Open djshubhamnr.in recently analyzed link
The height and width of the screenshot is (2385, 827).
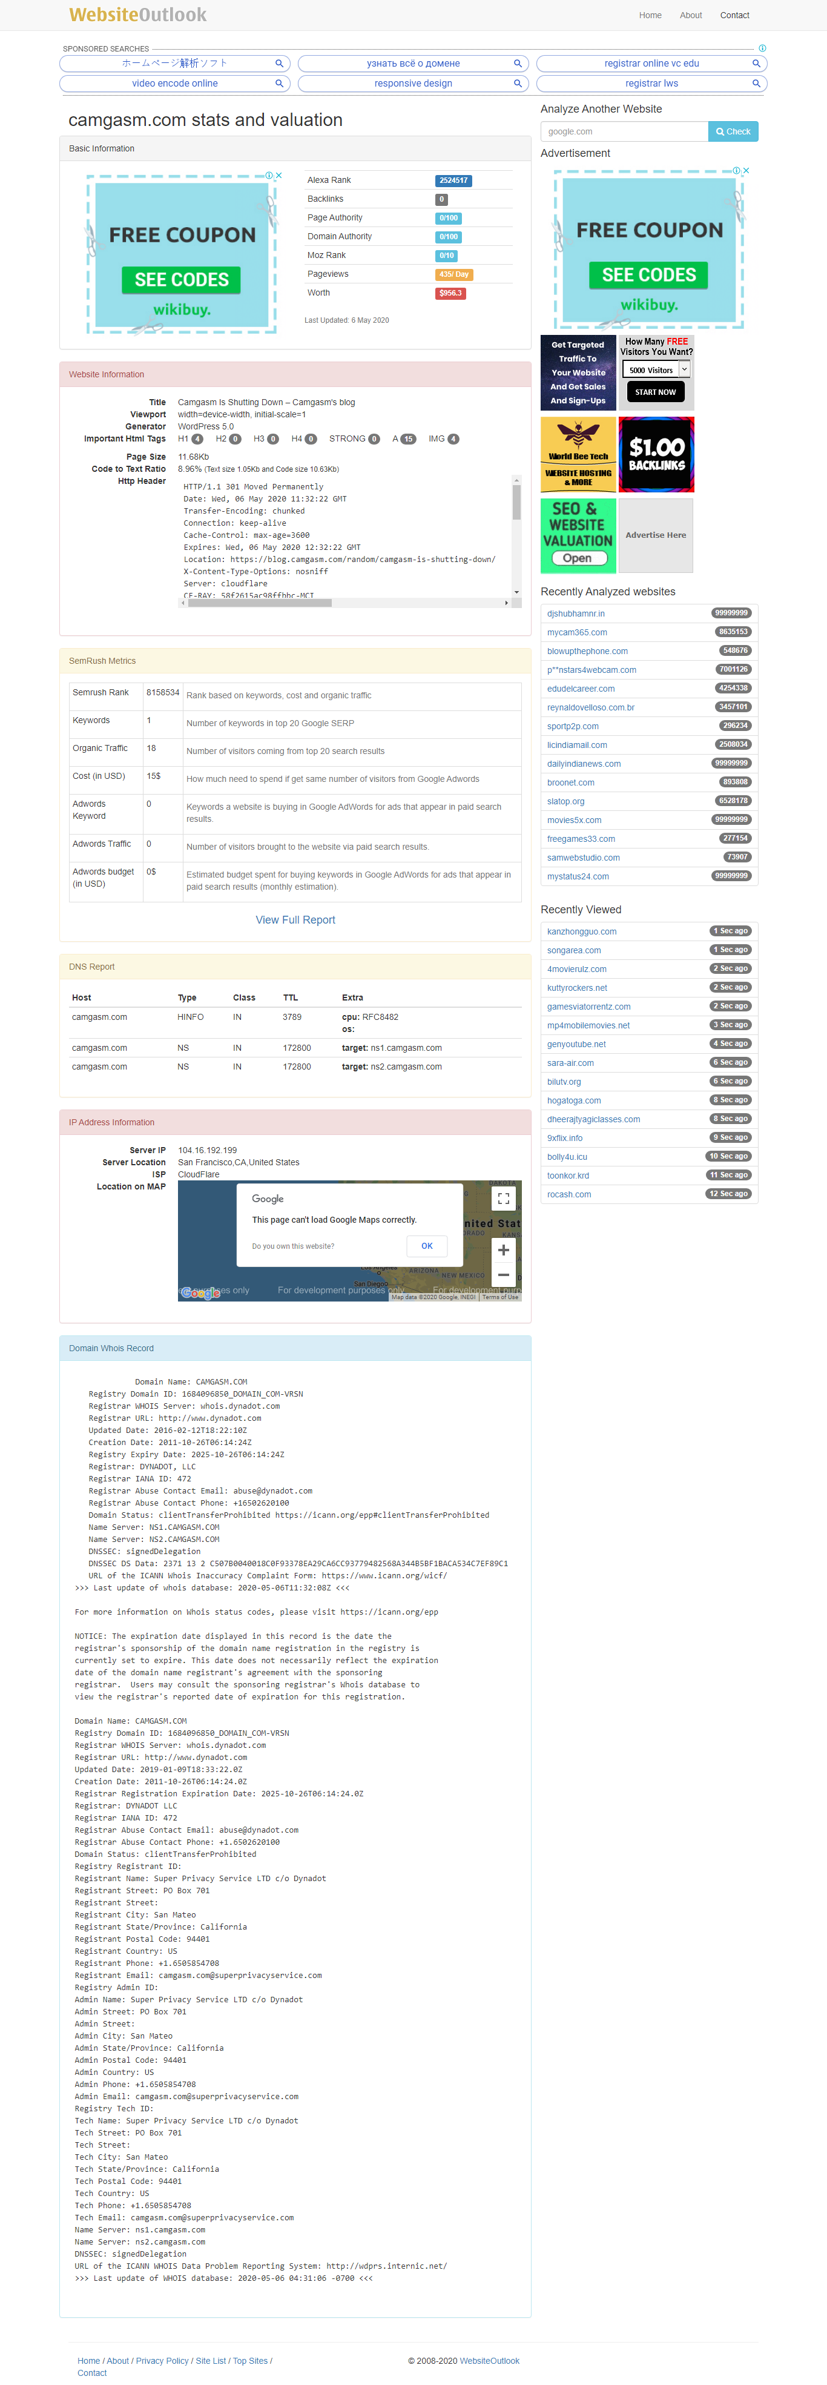pyautogui.click(x=575, y=613)
